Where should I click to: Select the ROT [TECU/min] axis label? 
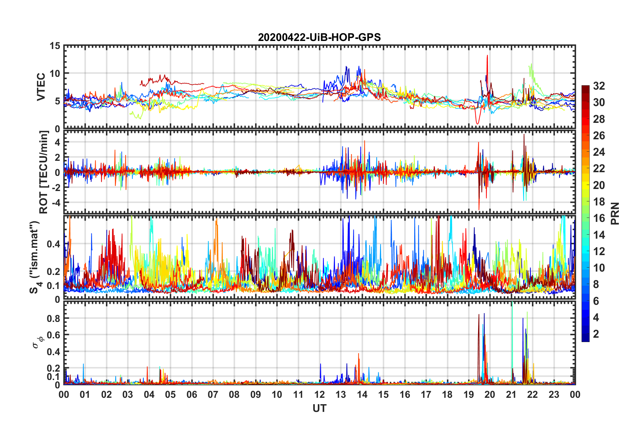tap(43, 172)
